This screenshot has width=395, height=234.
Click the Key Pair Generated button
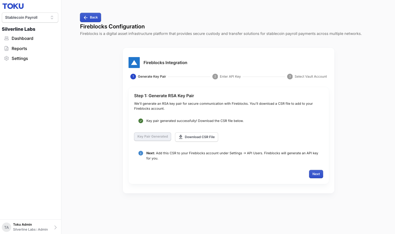pyautogui.click(x=153, y=137)
